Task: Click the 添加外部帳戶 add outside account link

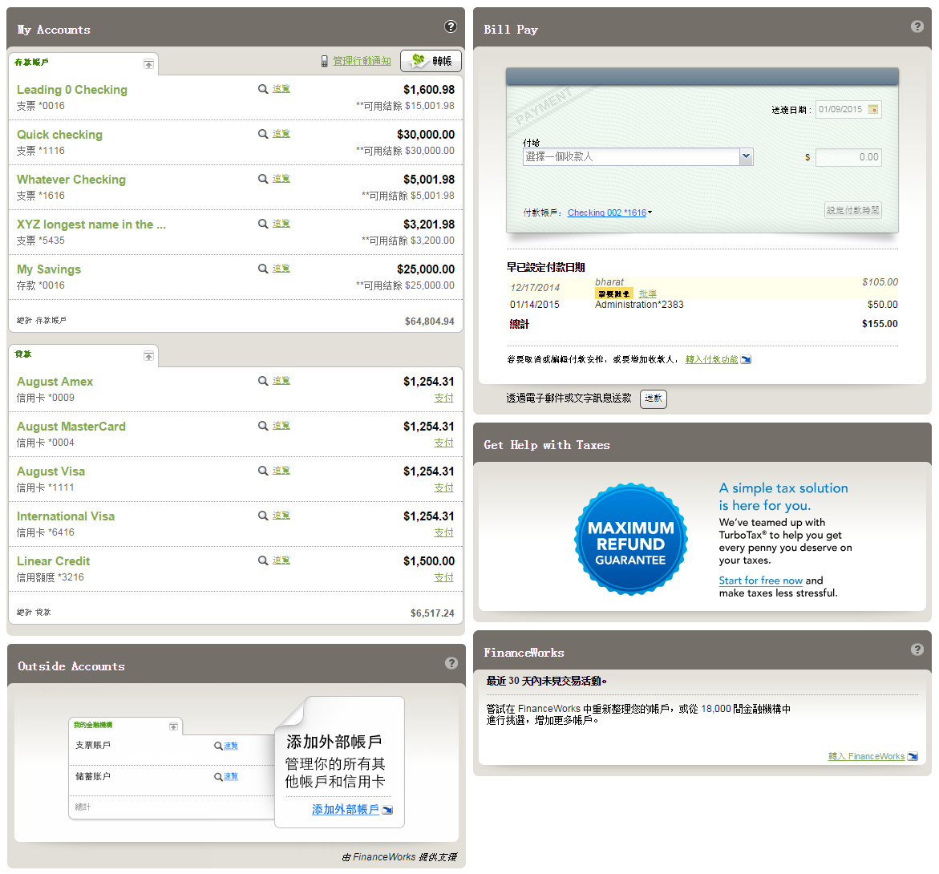Action: click(346, 810)
